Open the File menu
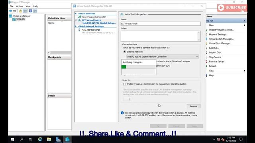Image resolution: width=255 pixels, height=143 pixels. 12,6
